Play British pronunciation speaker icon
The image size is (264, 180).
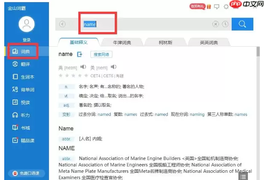[x=83, y=67]
